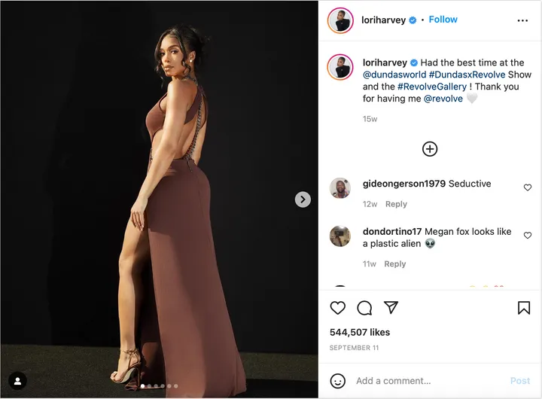Viewport: 542px width, 399px height.
Task: Reply to gideongerson1979's comment
Action: tap(396, 204)
